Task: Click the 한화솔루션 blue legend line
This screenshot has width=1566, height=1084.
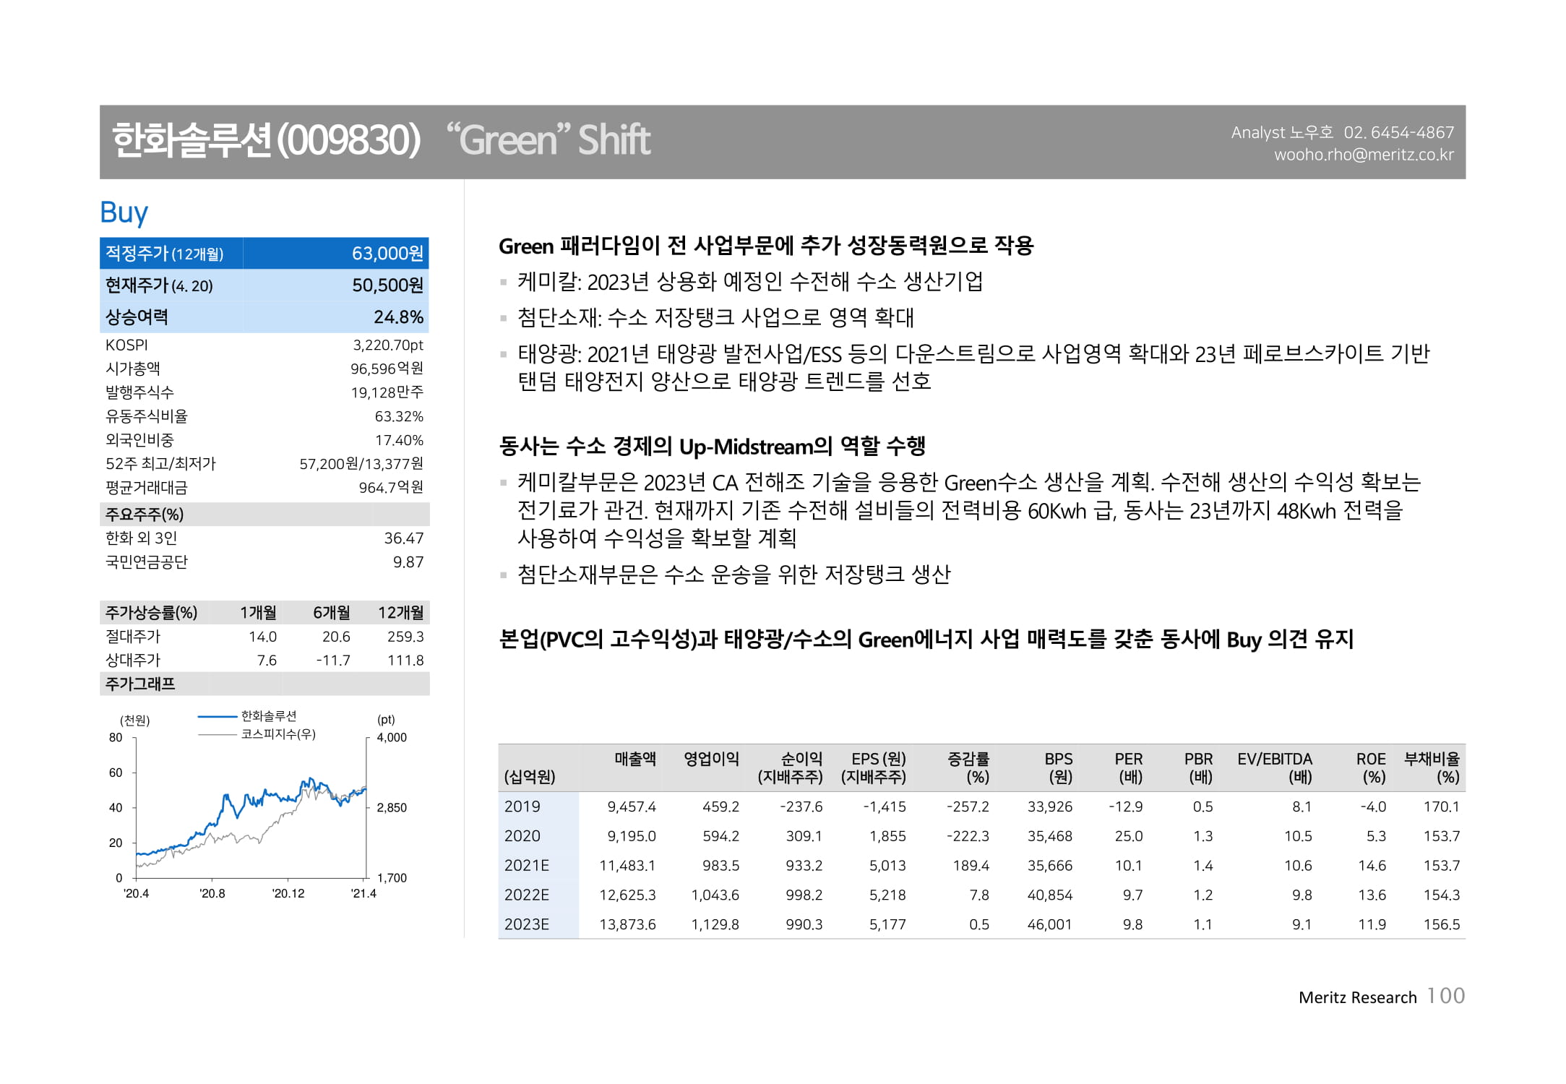Action: pyautogui.click(x=217, y=716)
